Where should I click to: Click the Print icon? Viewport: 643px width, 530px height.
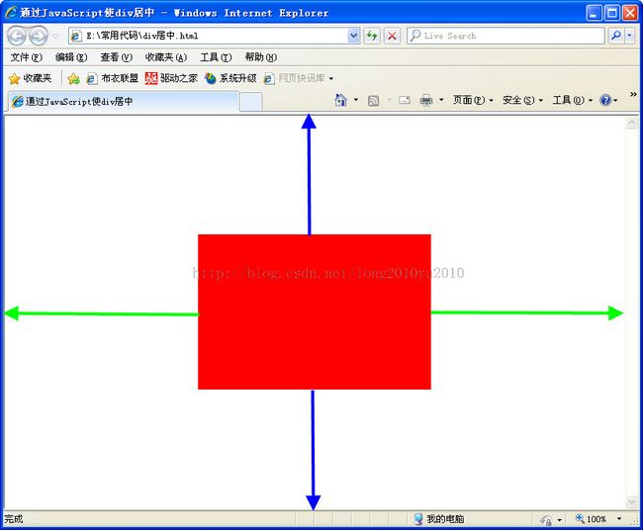[426, 100]
